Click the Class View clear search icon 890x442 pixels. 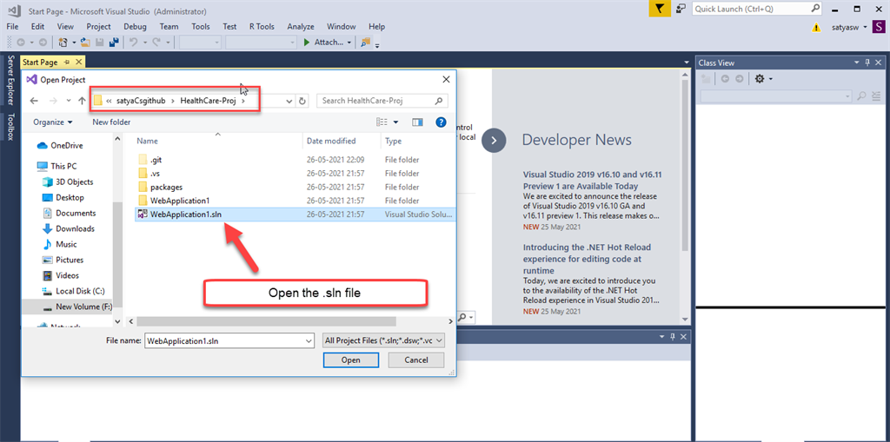click(876, 96)
